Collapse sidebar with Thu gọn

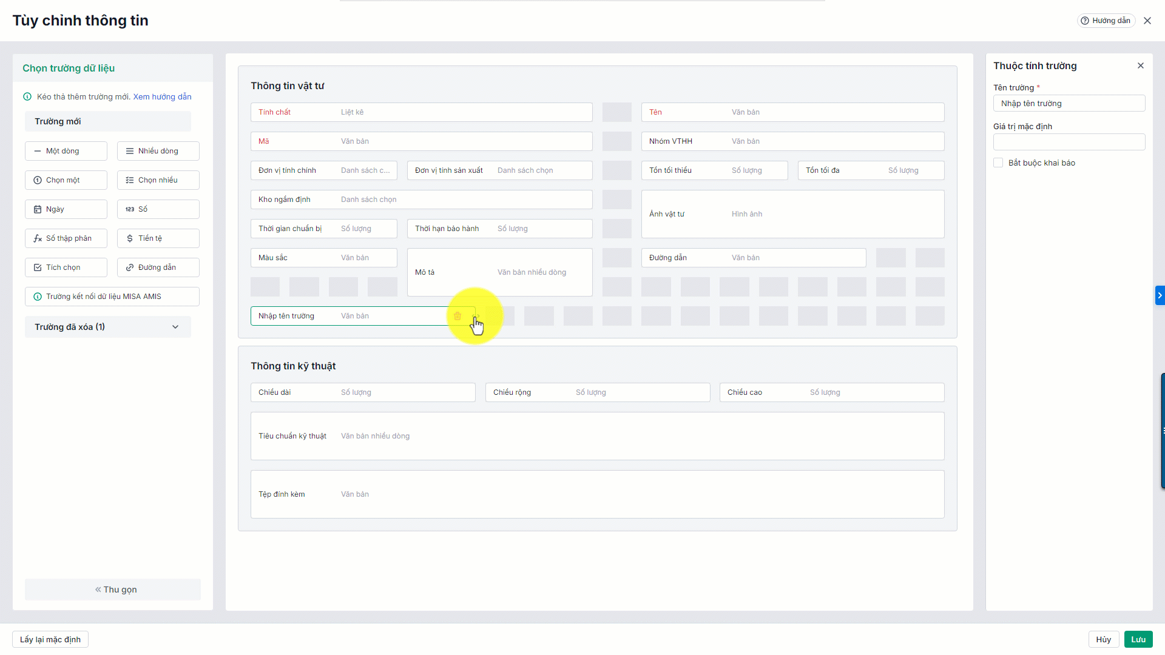(x=113, y=589)
